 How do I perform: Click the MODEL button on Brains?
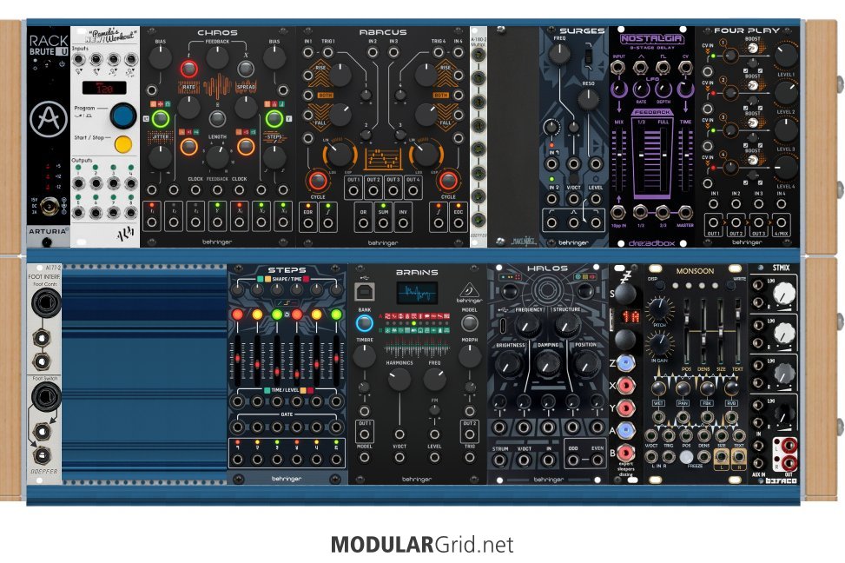click(x=469, y=323)
